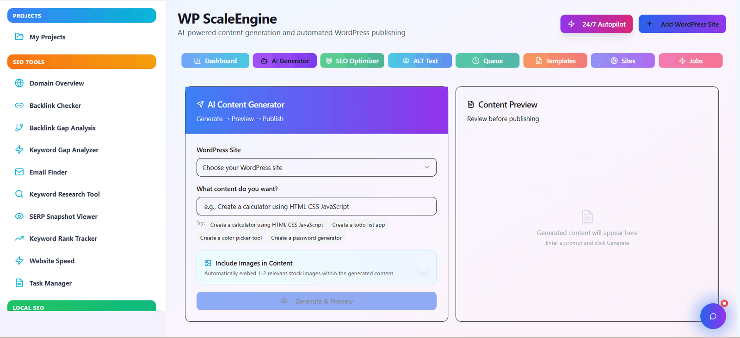
Task: Click Generated content will appear here text
Action: pyautogui.click(x=587, y=233)
